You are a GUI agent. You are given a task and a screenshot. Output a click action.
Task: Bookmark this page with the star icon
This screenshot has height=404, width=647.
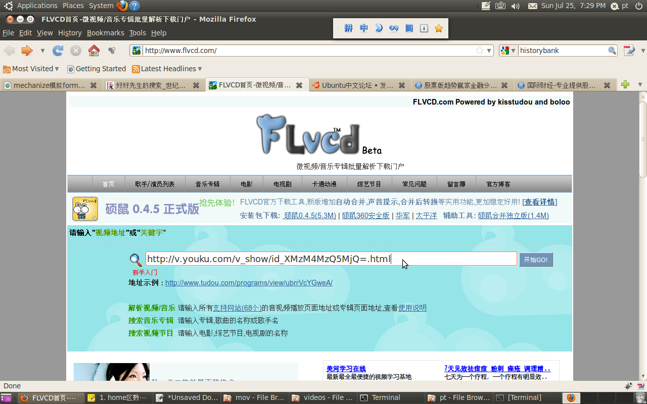[480, 50]
